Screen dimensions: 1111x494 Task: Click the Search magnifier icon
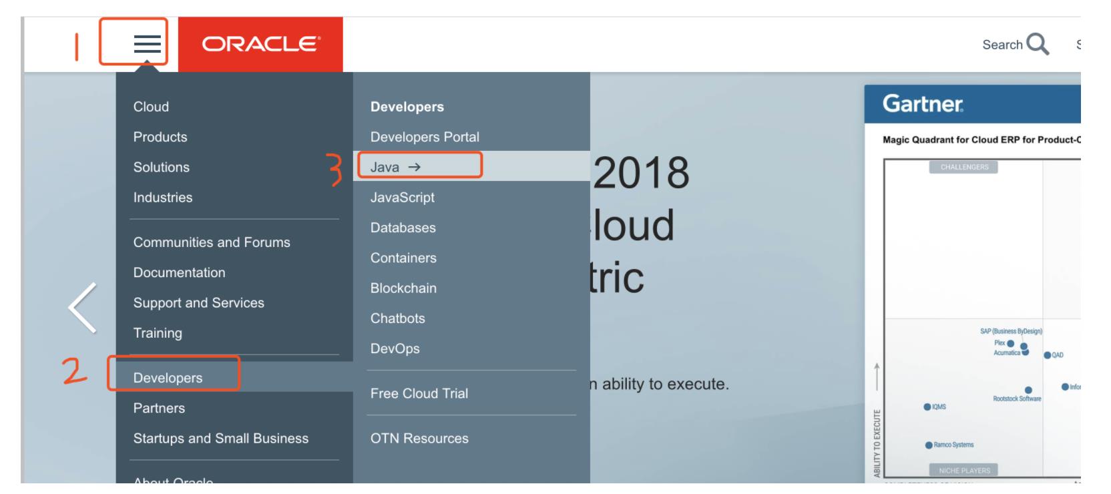point(1038,44)
